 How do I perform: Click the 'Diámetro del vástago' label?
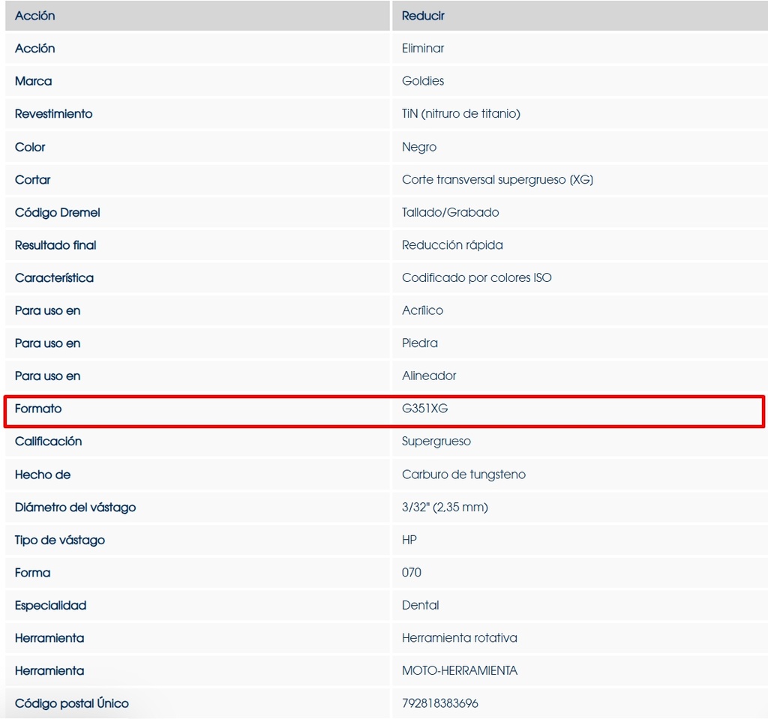[x=75, y=508]
